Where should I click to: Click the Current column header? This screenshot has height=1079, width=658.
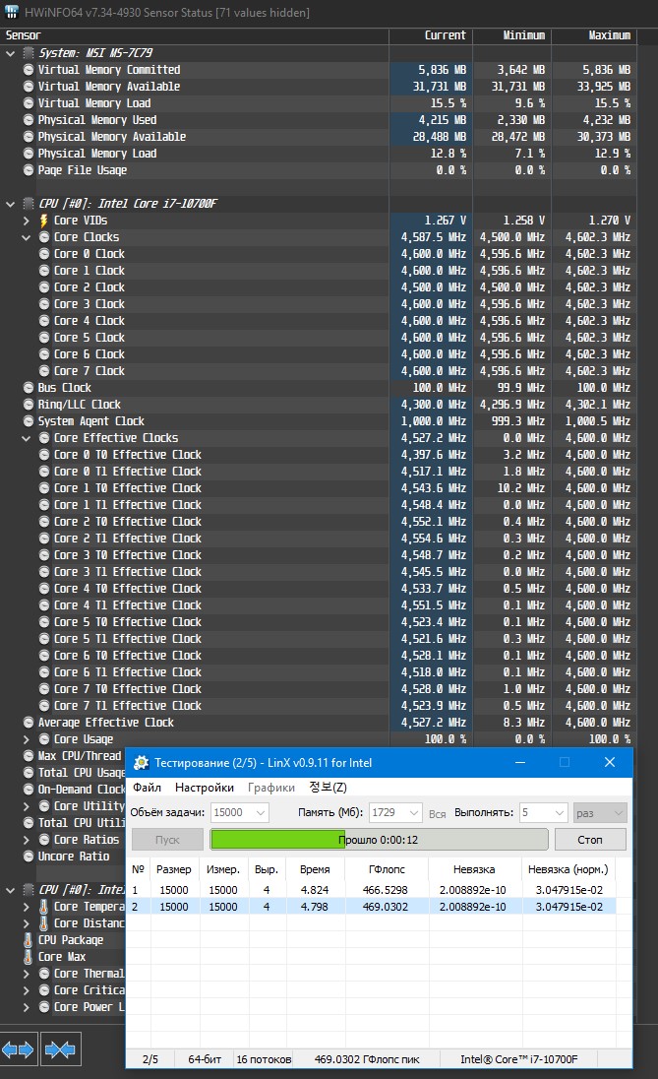[x=431, y=35]
